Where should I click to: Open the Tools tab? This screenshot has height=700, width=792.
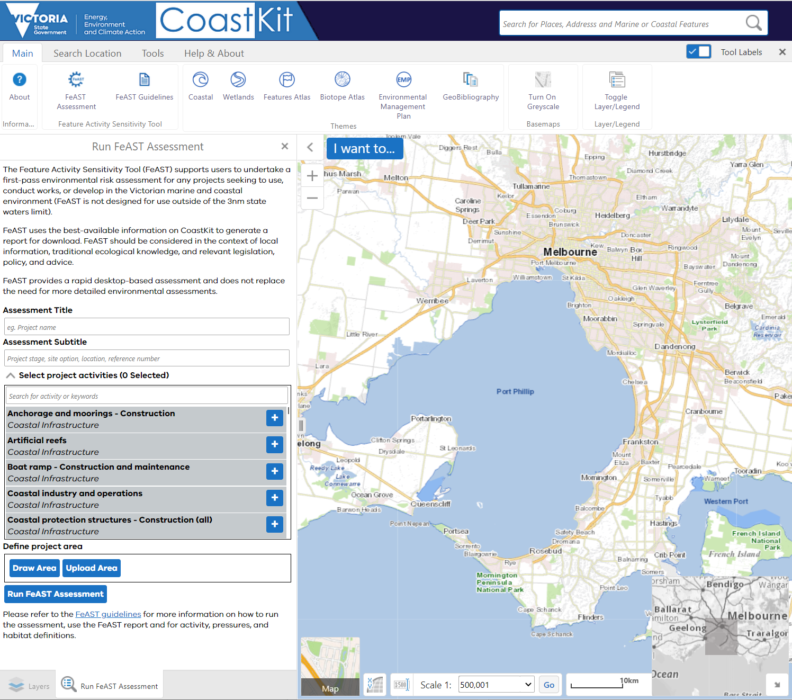[153, 53]
